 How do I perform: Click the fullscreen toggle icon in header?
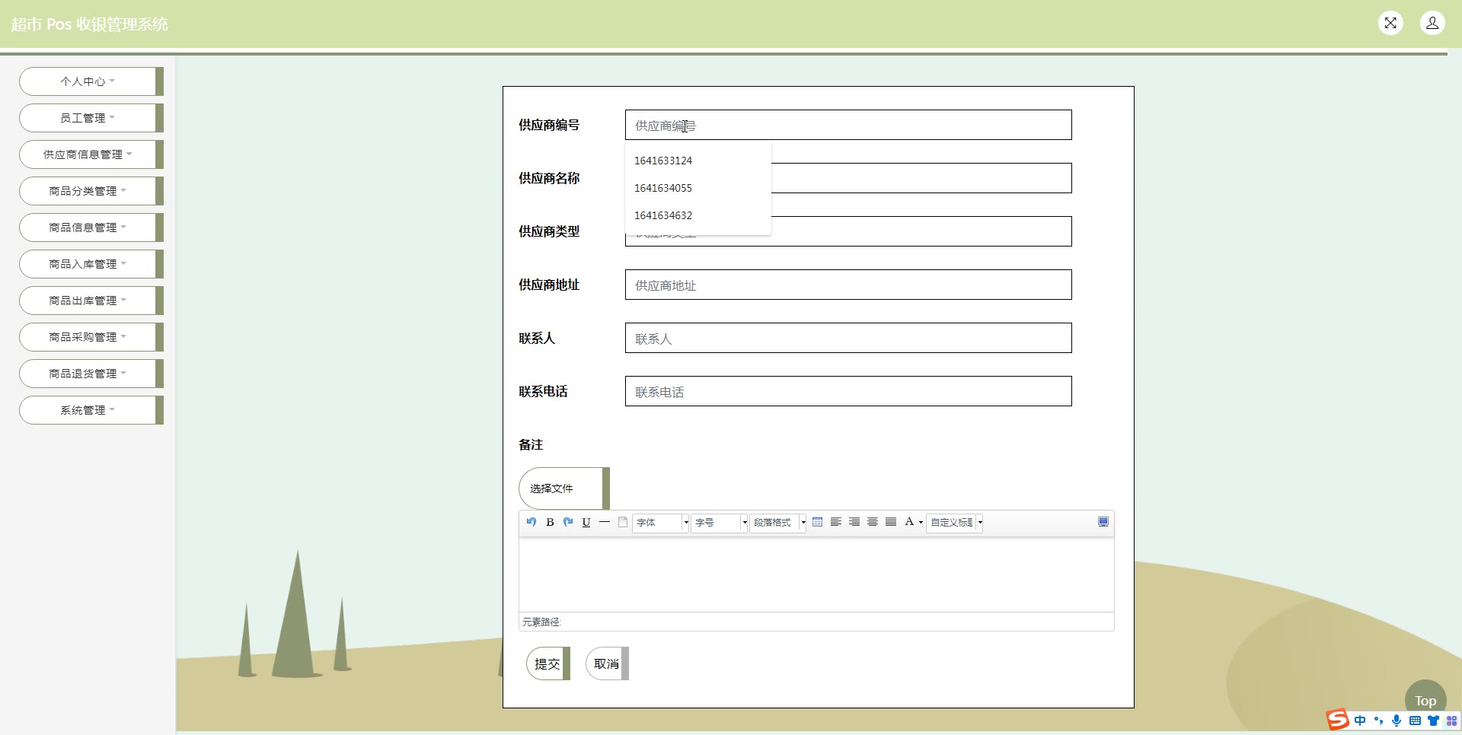(x=1390, y=23)
